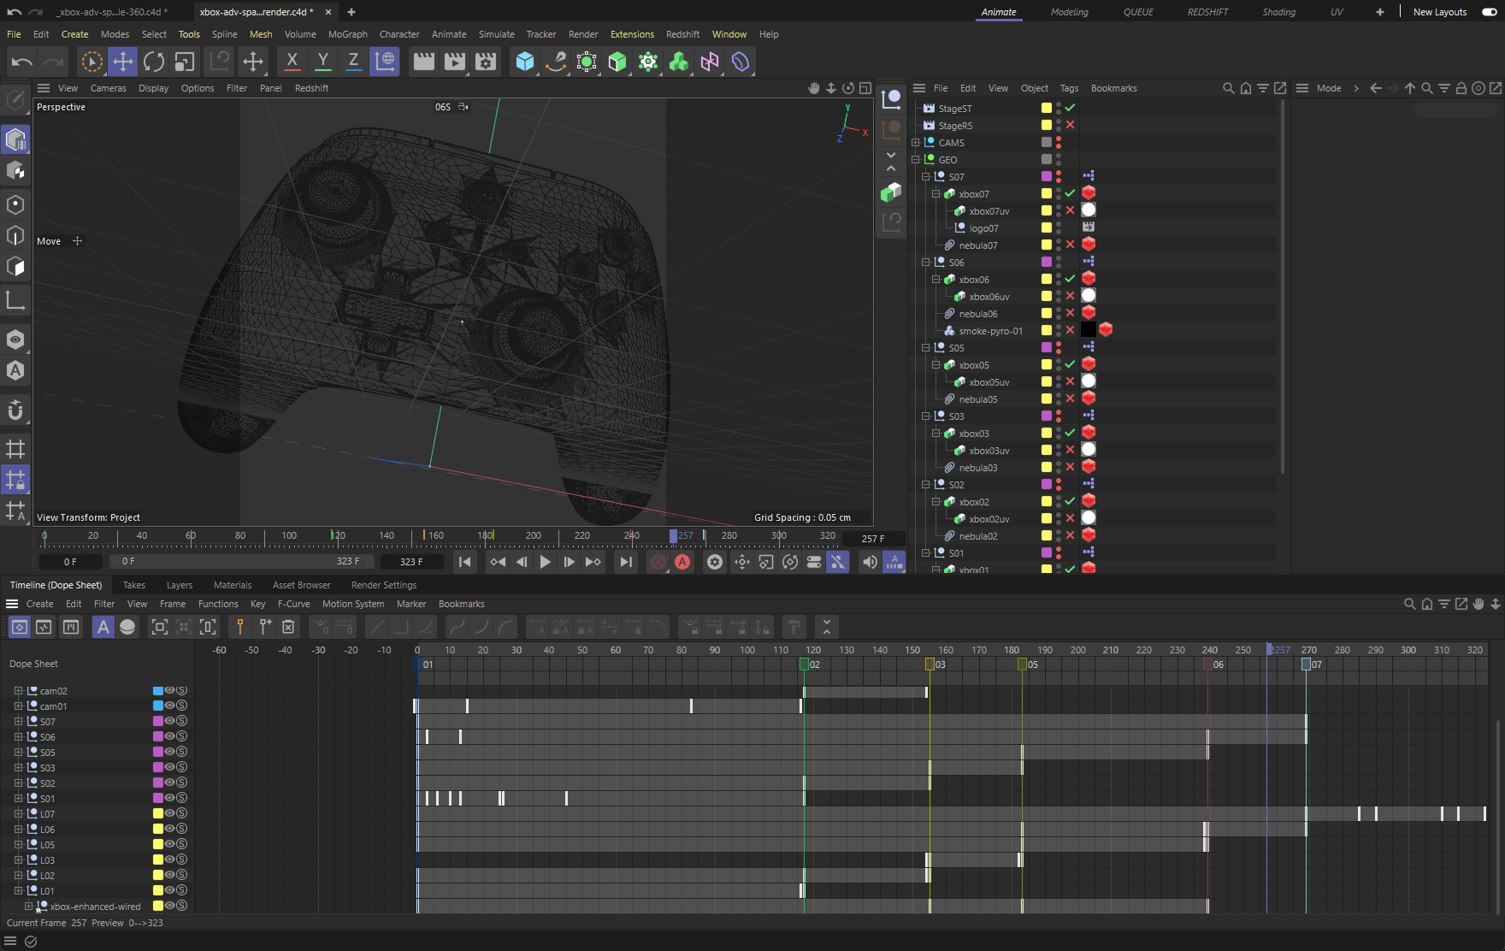Switch to Takes tab
The height and width of the screenshot is (951, 1505).
tap(134, 585)
